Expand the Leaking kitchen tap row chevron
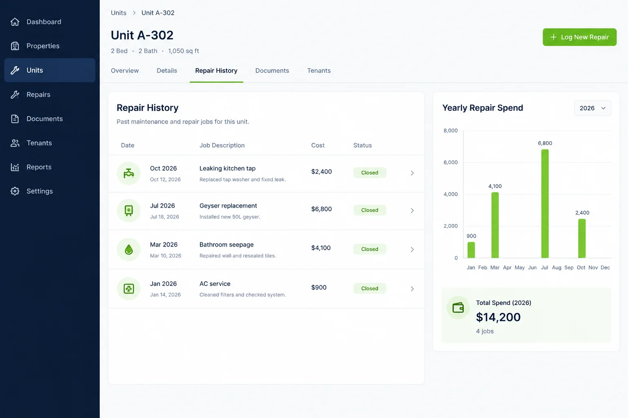The image size is (628, 418). pos(412,173)
